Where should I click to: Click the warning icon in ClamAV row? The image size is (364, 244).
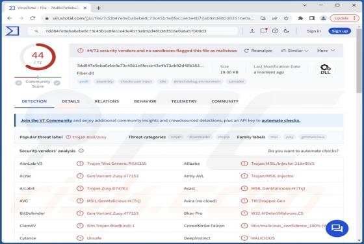pos(80,225)
